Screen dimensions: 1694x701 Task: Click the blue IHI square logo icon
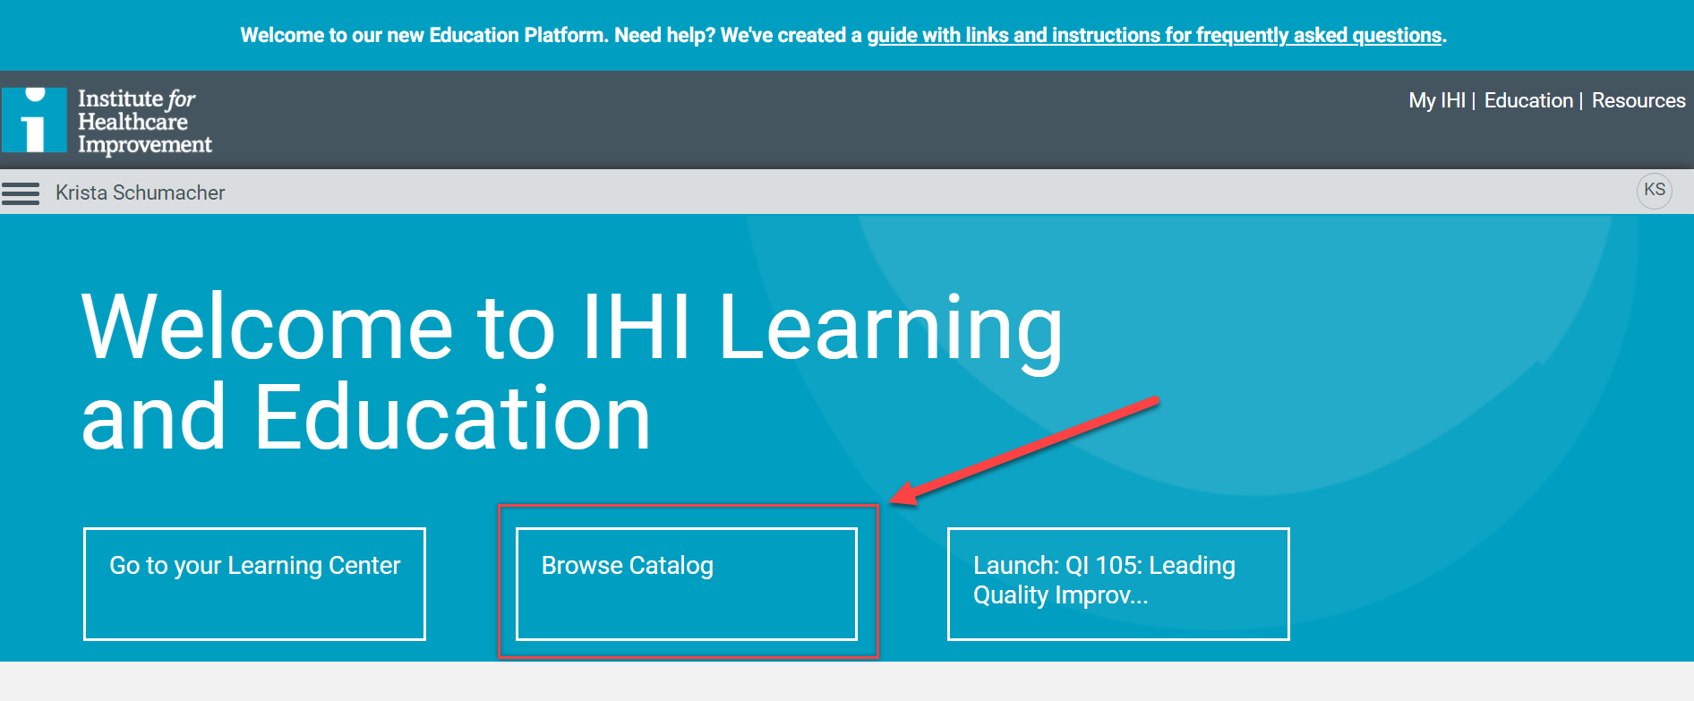click(34, 120)
